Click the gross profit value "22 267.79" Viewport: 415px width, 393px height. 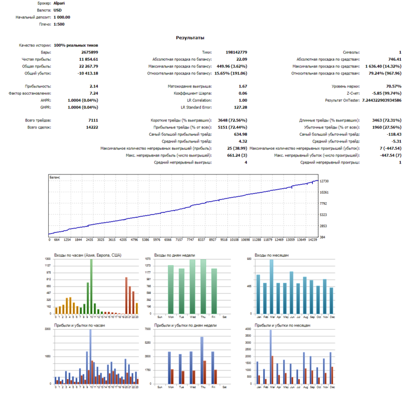88,66
